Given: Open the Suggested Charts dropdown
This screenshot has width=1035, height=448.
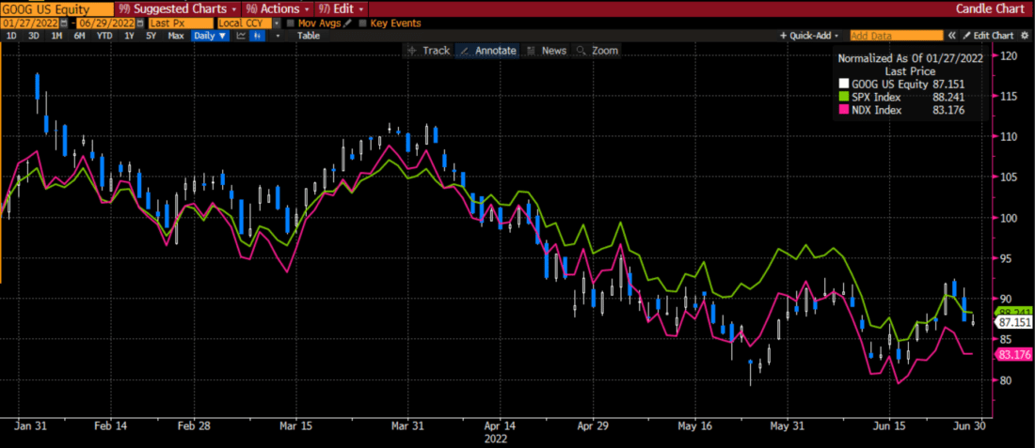Looking at the screenshot, I should click(x=176, y=9).
